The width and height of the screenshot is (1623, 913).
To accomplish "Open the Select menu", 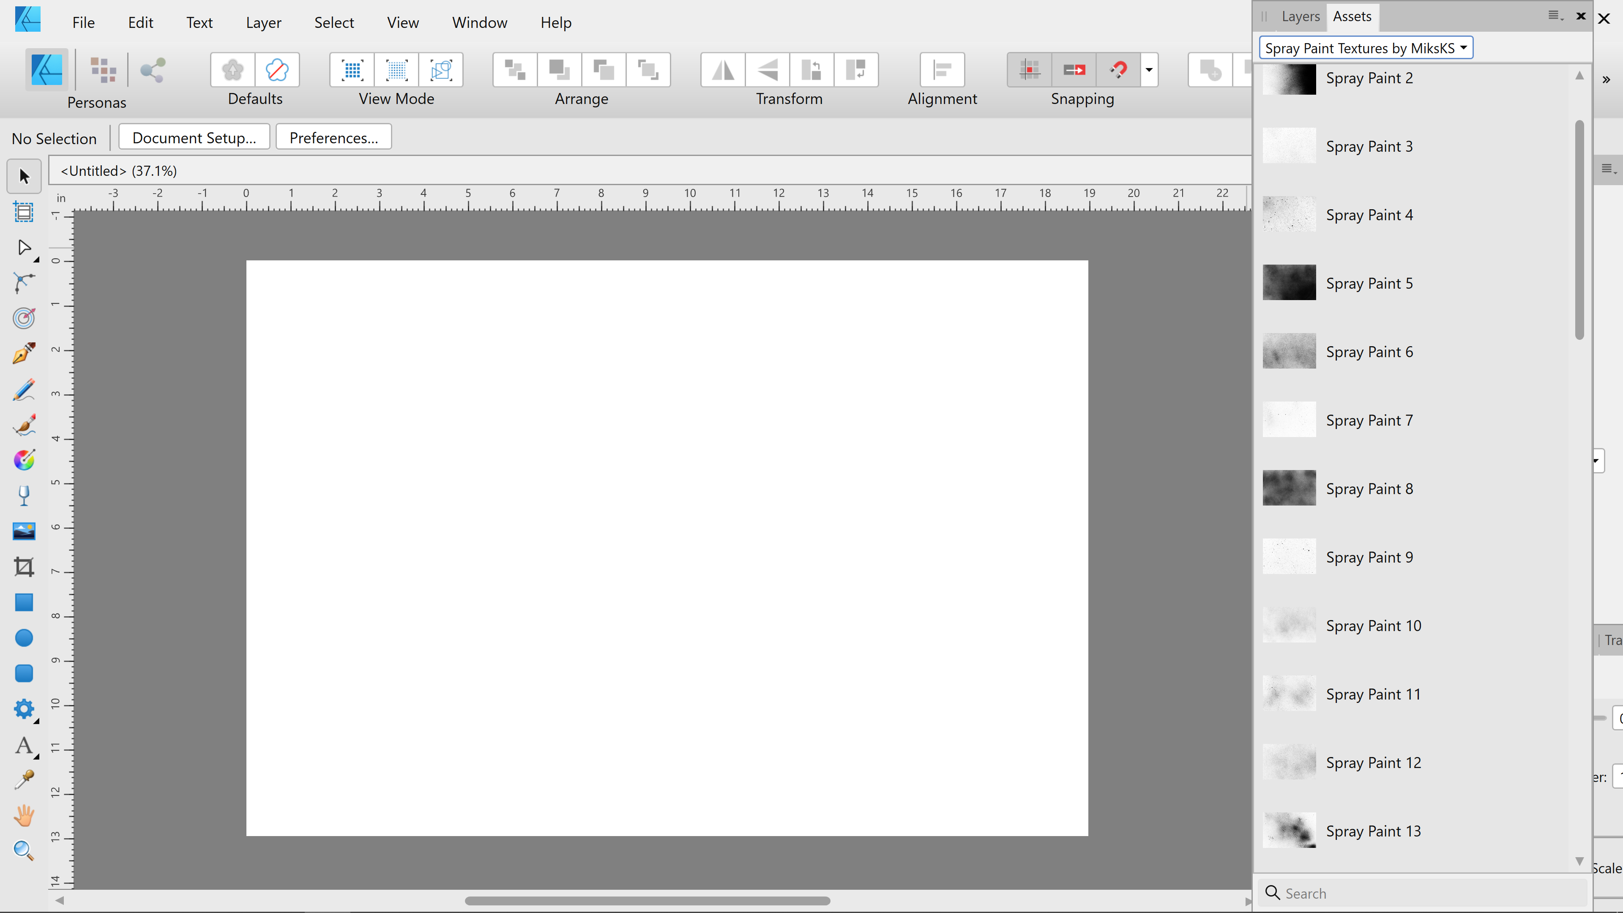I will tap(334, 23).
